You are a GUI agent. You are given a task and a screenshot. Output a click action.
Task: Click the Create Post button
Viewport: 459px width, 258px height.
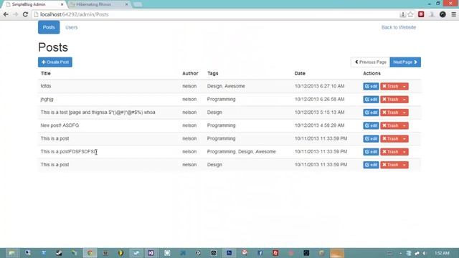[x=55, y=62]
